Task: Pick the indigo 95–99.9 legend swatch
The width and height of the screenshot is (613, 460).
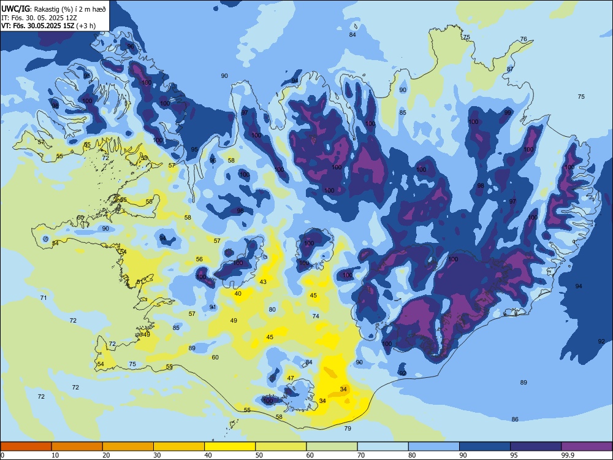Action: (x=536, y=447)
